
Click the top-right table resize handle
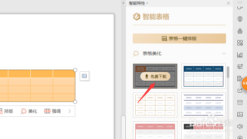click(x=75, y=70)
